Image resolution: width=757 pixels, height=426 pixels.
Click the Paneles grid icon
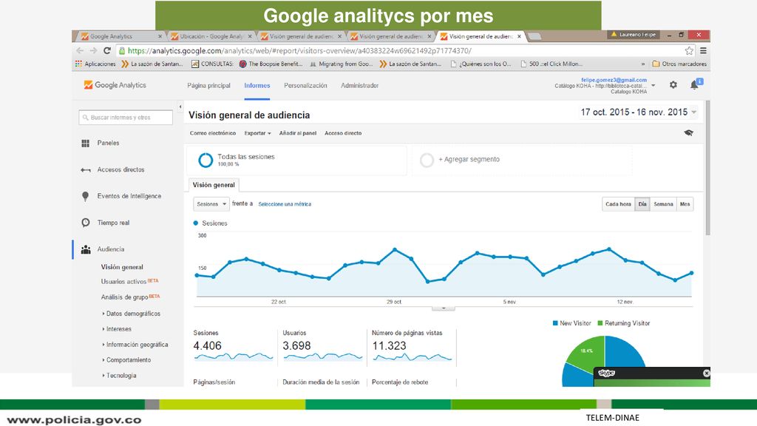click(x=86, y=143)
